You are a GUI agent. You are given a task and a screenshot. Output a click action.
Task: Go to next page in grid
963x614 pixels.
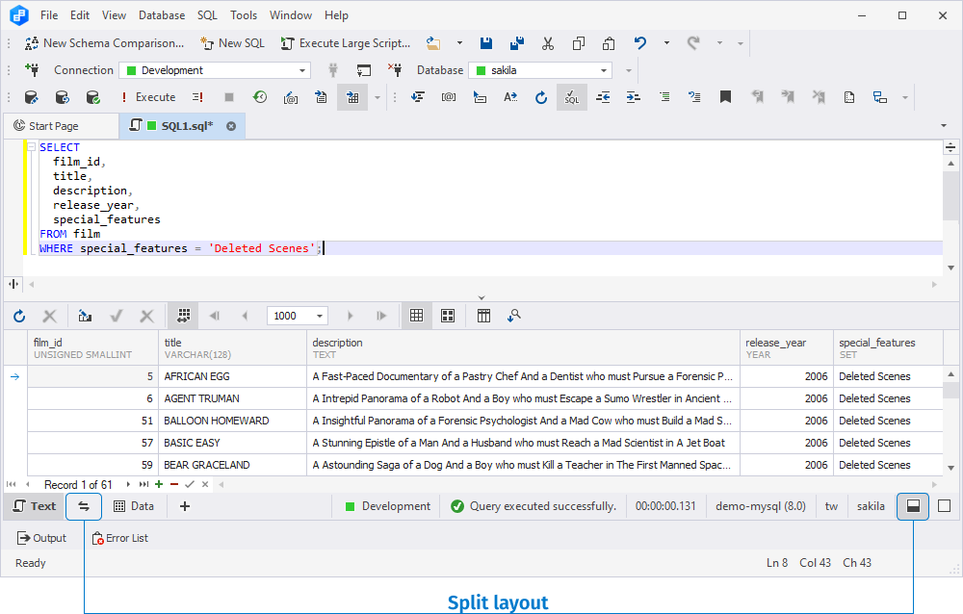(x=351, y=316)
